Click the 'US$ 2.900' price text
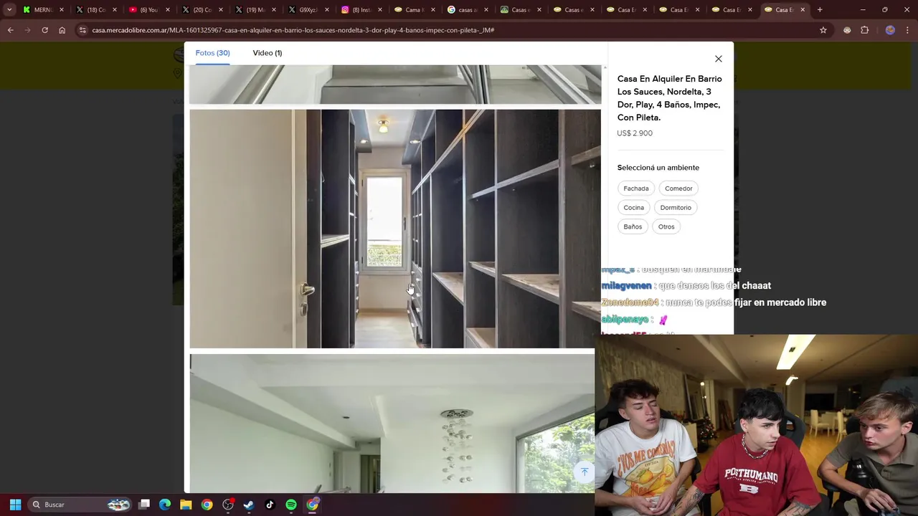 tap(635, 133)
